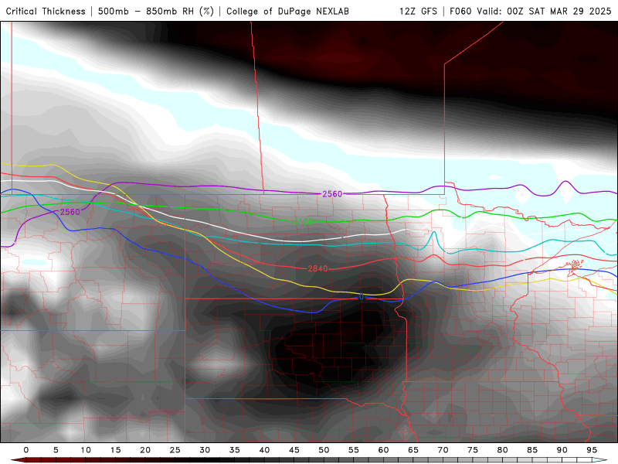The image size is (618, 464).
Task: Click the "85" value on the color scale
Action: coord(532,450)
